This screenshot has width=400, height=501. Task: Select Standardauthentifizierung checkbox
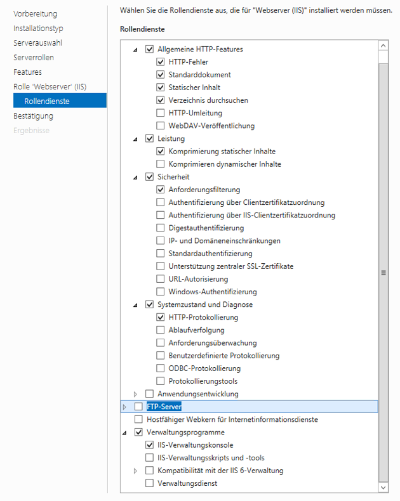click(x=161, y=254)
